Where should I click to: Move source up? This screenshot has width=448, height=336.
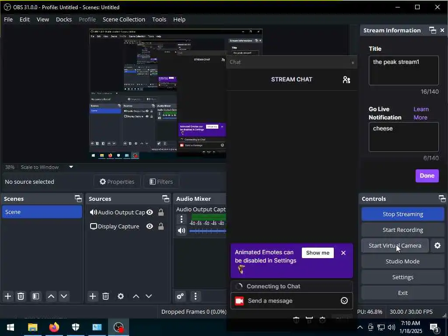136,296
